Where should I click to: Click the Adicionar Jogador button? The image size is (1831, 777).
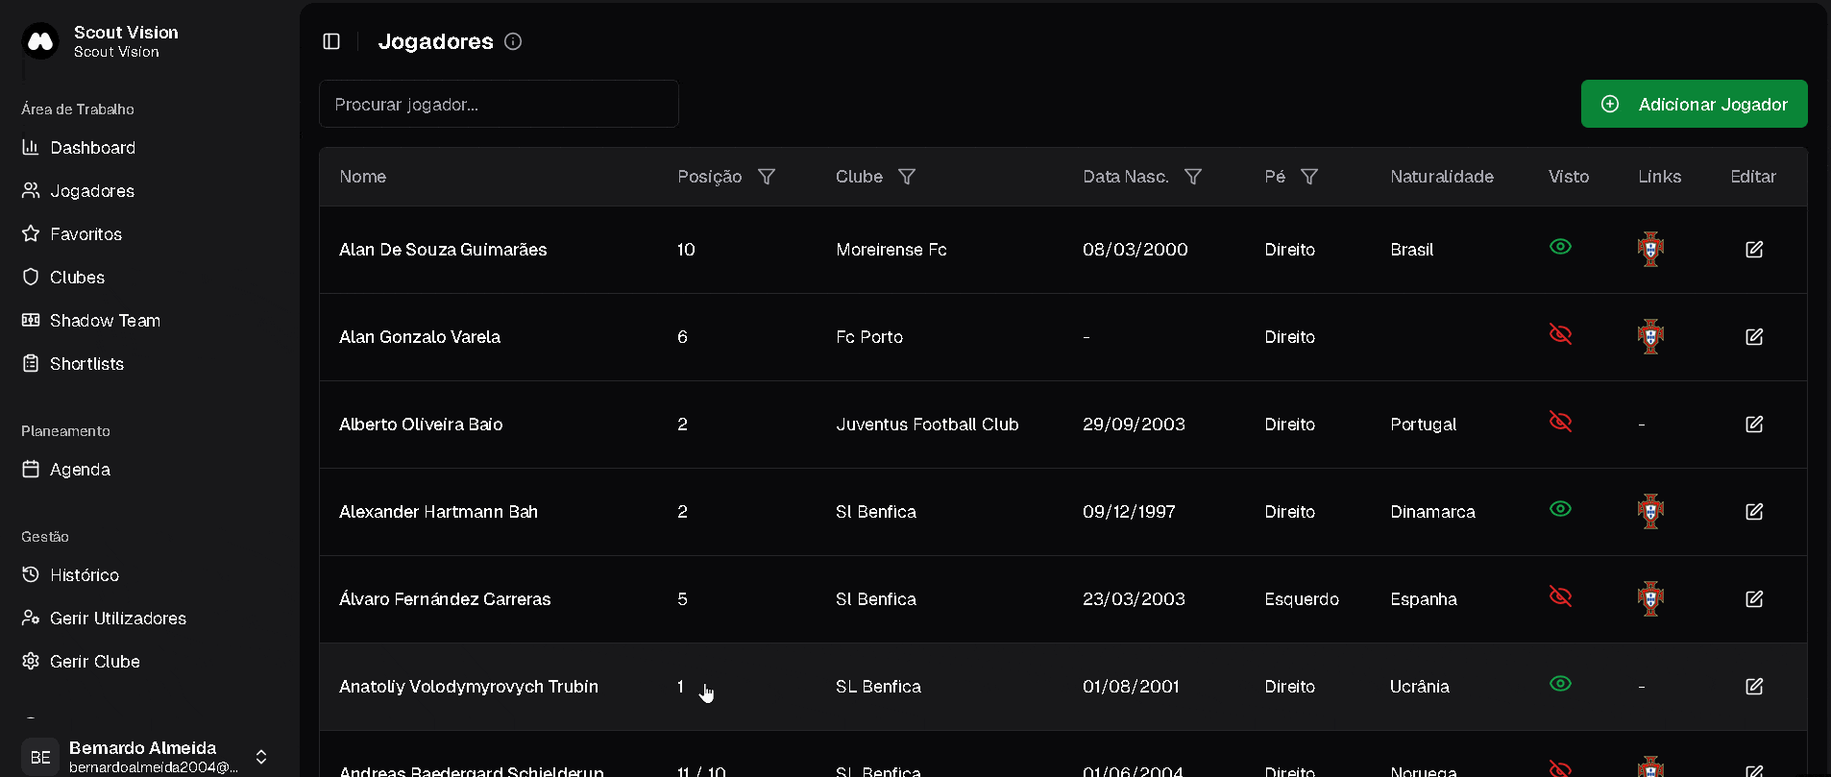[x=1694, y=104]
